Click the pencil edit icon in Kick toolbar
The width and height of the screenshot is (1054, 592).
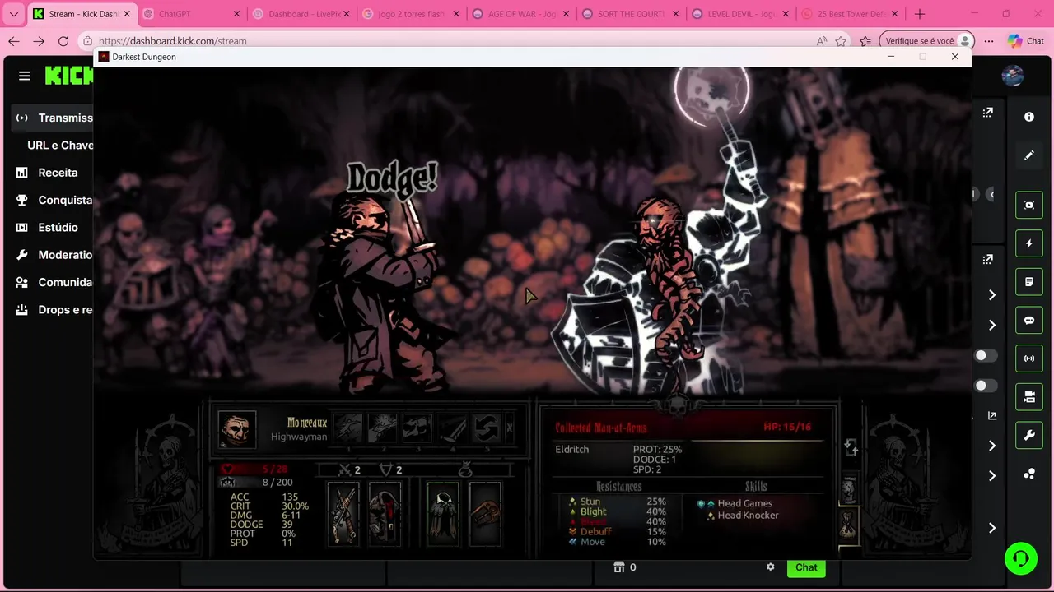pos(1029,155)
